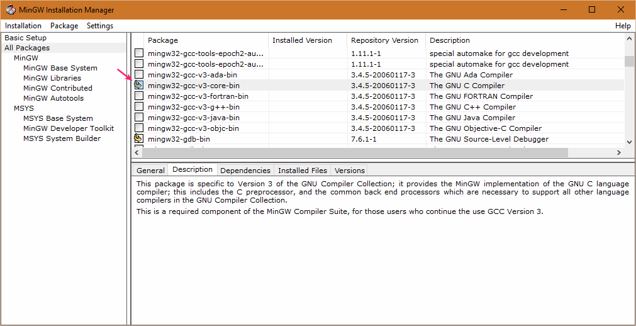Open the Help menu
Screen dimensions: 636x326
point(623,26)
